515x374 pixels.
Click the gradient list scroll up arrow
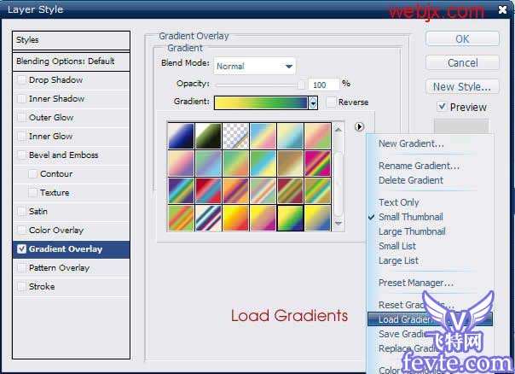coord(339,130)
